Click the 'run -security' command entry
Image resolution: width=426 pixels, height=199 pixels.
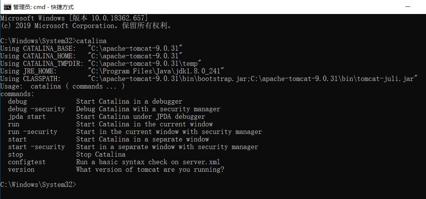(x=33, y=132)
